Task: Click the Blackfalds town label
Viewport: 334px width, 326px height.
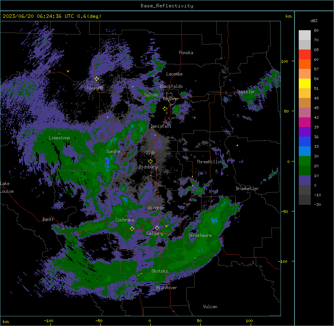Action: 171,86
